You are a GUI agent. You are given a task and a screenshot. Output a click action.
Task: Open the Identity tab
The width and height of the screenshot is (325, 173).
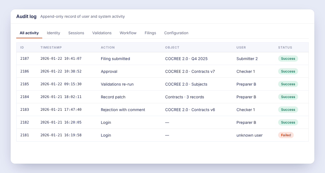click(53, 33)
